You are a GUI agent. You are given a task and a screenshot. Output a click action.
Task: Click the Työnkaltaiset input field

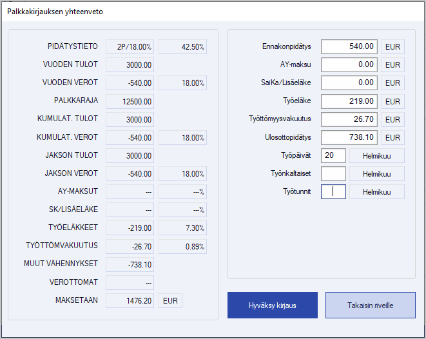click(333, 173)
